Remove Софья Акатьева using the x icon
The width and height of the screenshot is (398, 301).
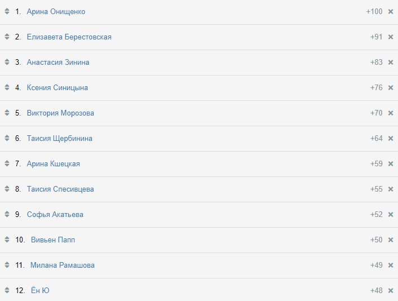391,215
